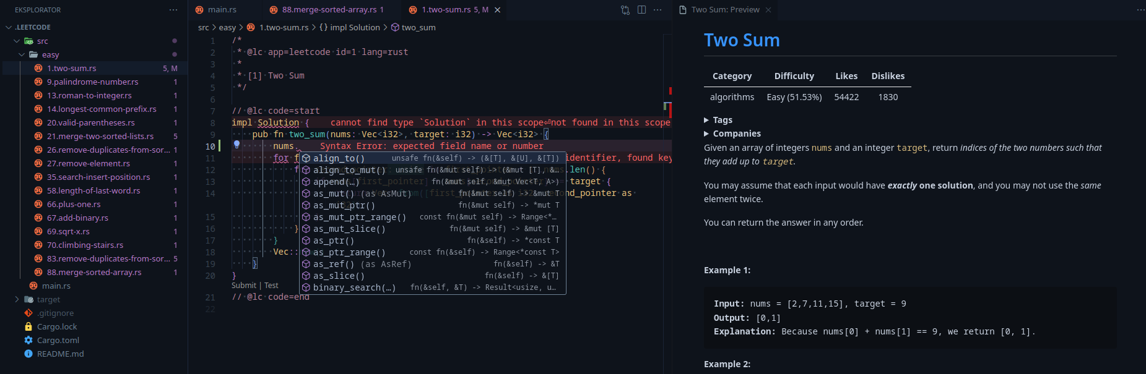
Task: Open 35.search-insert-position.rs file
Action: pos(98,177)
